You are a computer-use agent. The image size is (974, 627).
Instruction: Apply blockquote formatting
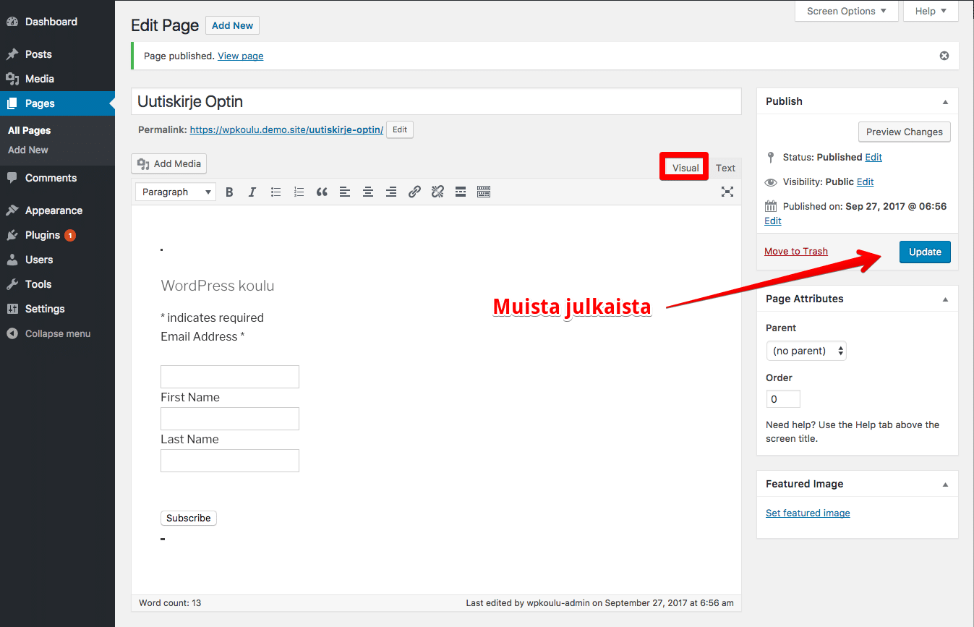[322, 192]
